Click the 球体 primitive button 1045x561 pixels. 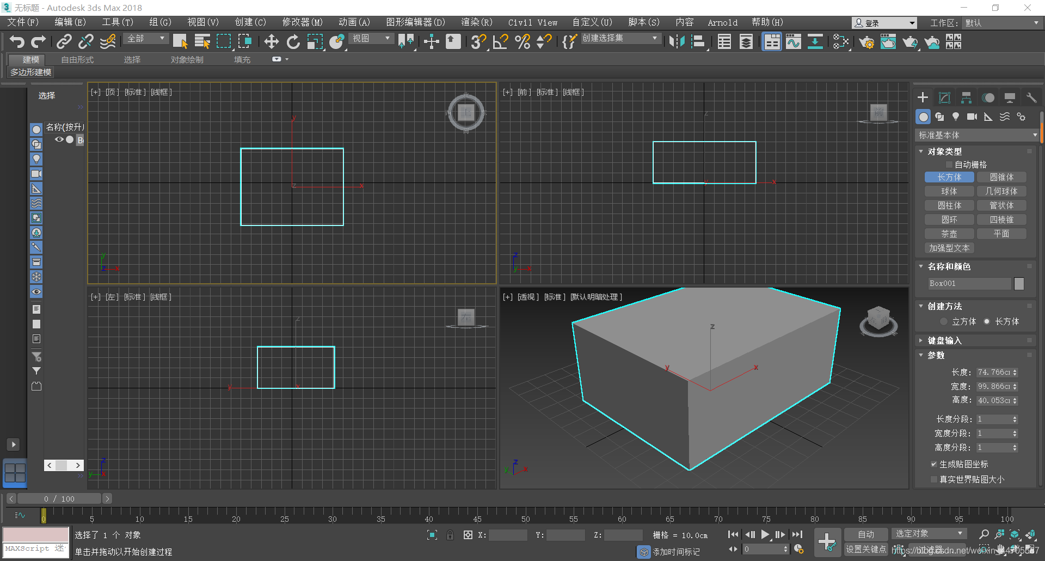click(x=949, y=191)
